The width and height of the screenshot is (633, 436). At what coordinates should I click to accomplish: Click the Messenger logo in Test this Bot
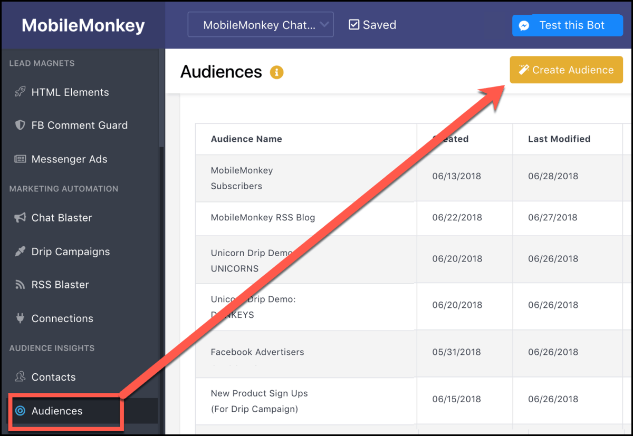pyautogui.click(x=524, y=26)
